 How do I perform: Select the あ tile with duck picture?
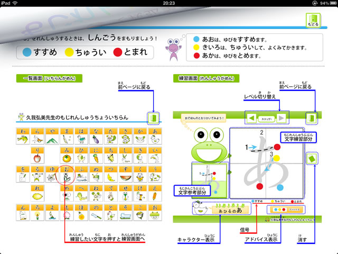(x=155, y=136)
